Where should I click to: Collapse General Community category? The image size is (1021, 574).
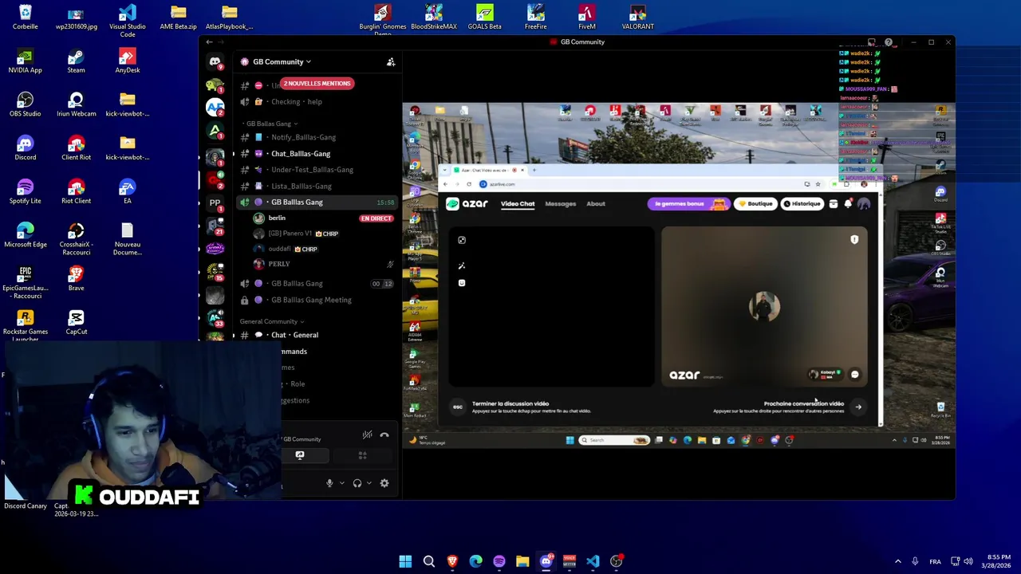pos(272,321)
